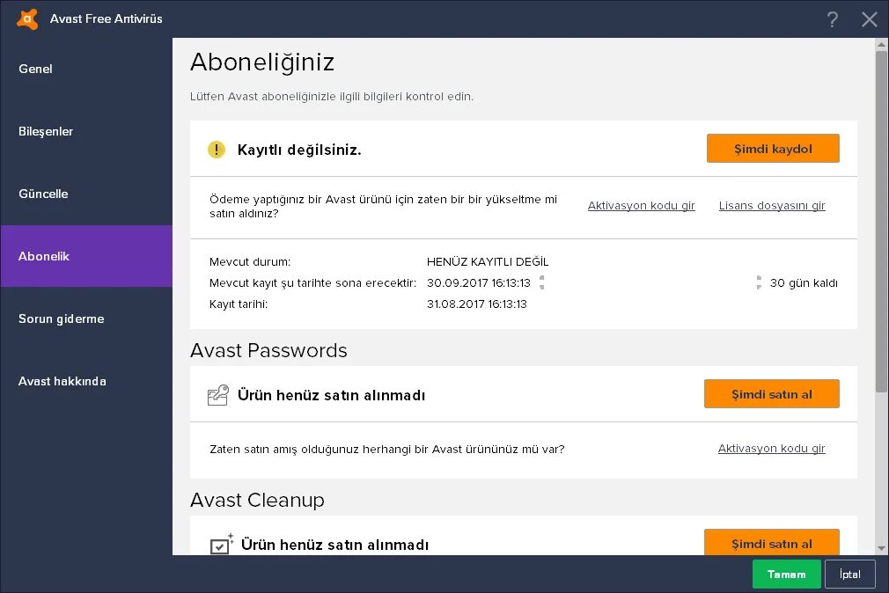Click the scrollbar up arrow
The image size is (889, 593).
881,44
